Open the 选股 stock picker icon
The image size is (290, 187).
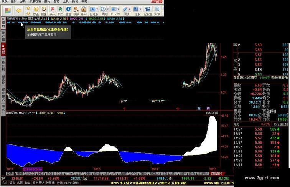136,11
